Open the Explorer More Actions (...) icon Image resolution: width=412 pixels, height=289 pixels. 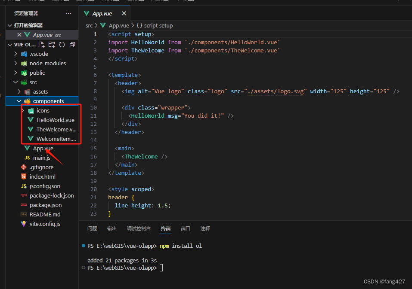click(x=68, y=13)
